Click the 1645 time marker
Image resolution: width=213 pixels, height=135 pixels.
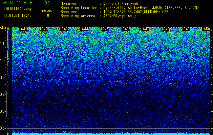(104, 29)
